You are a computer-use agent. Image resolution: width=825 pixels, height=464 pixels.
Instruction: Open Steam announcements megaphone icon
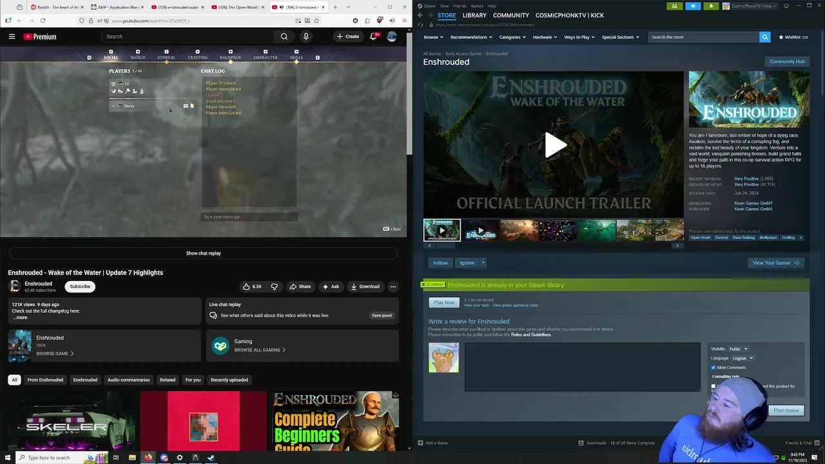pos(693,6)
